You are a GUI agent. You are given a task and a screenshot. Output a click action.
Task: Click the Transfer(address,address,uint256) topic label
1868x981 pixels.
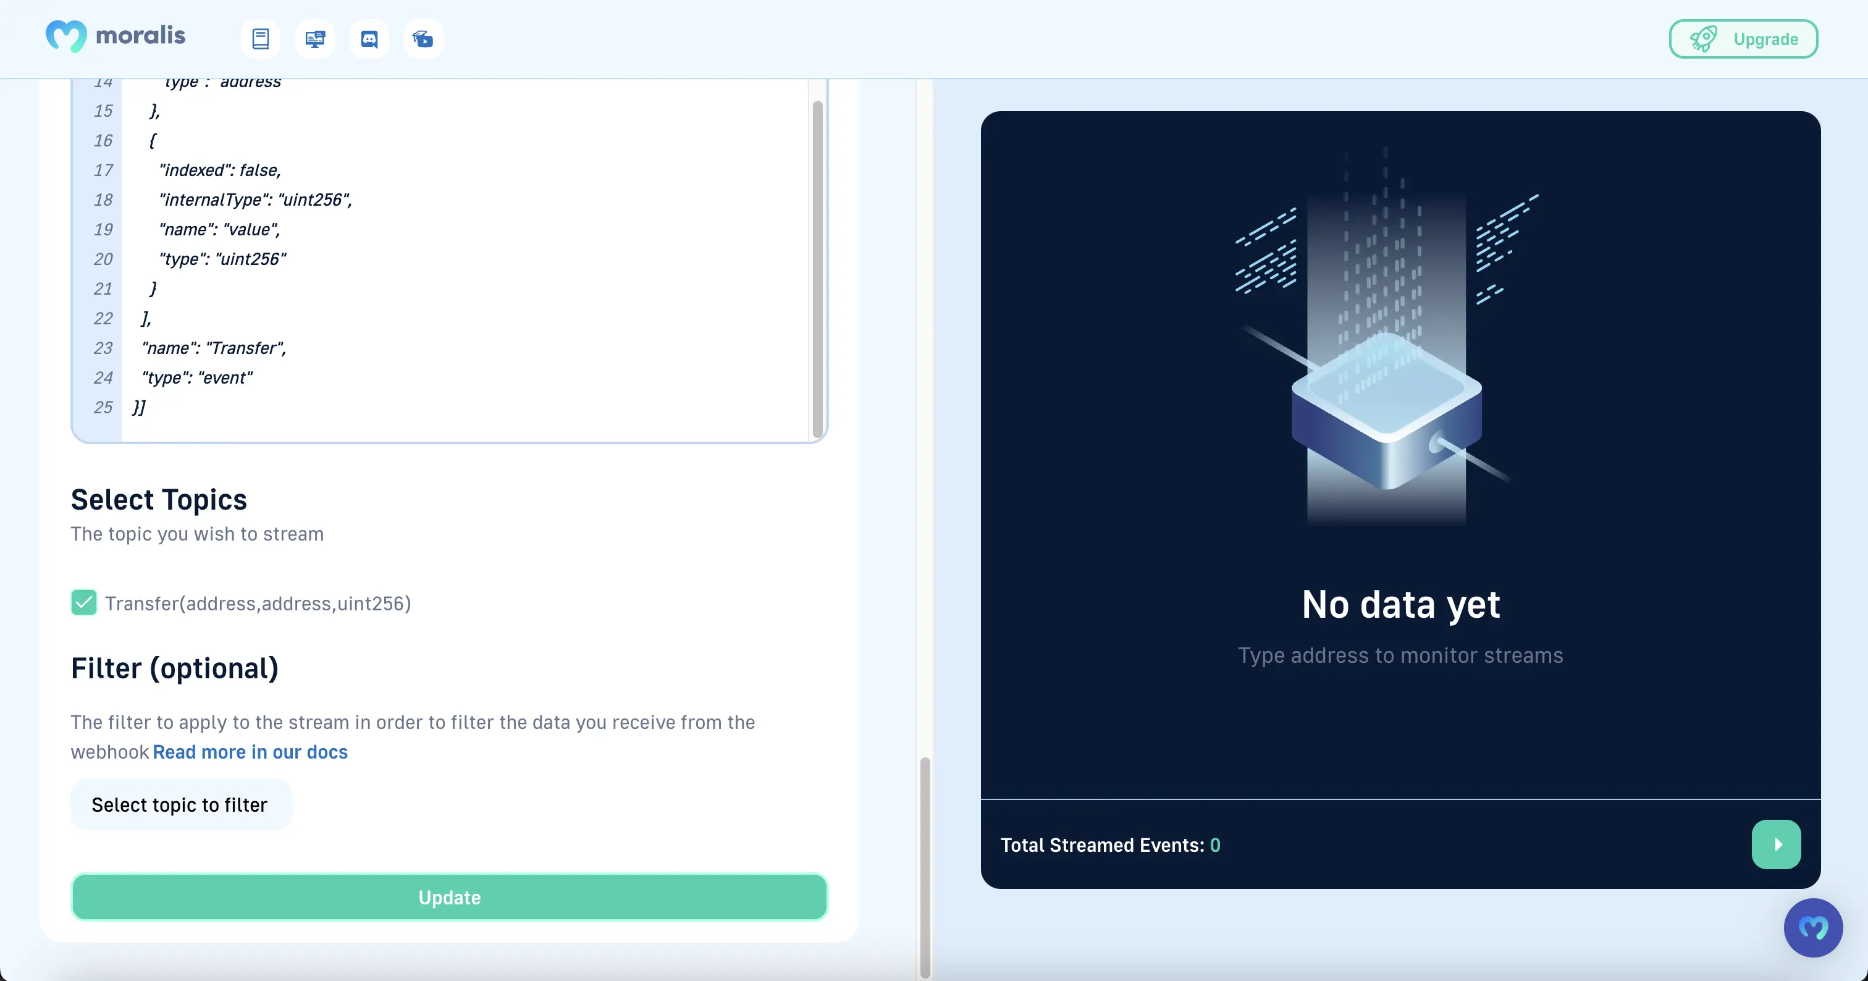(258, 604)
